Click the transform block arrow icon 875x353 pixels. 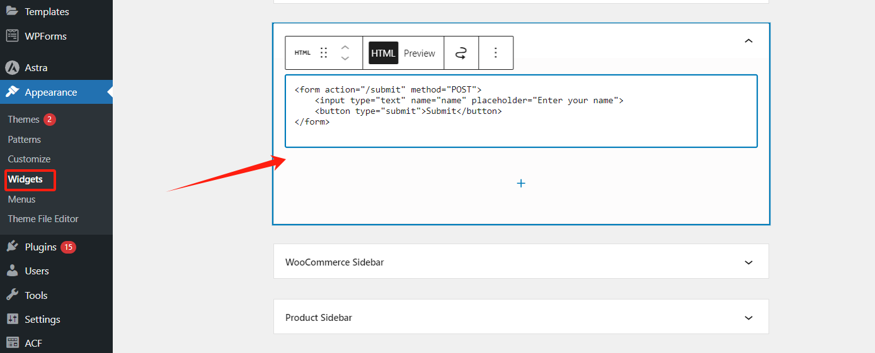coord(461,53)
